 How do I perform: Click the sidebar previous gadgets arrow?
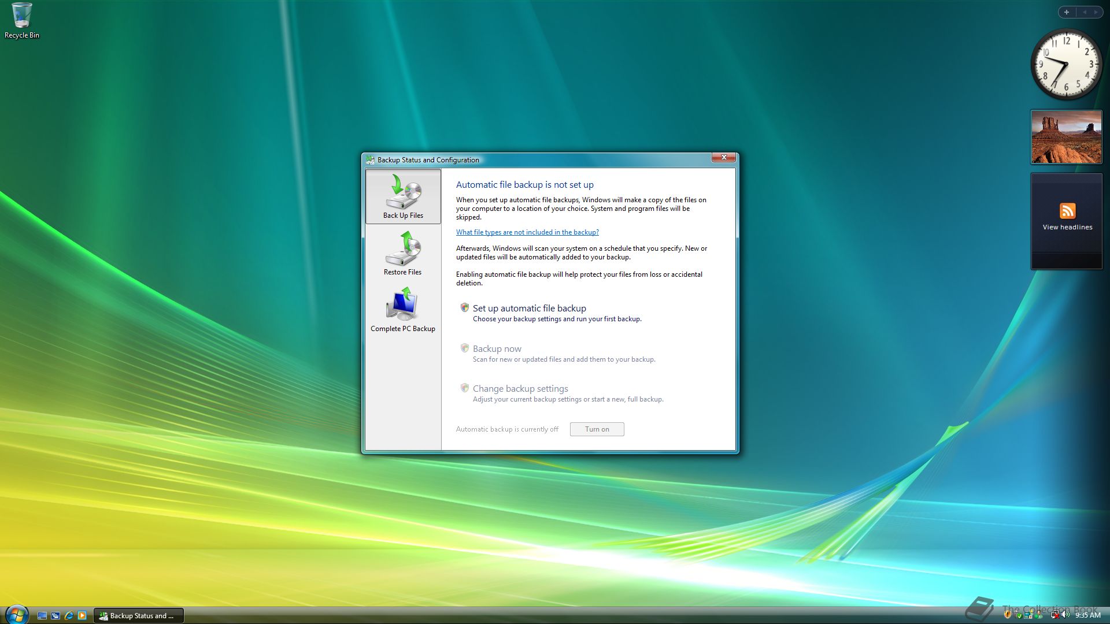tap(1085, 12)
